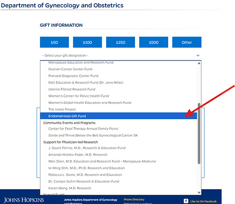
Task: Click Community Events and Programs group heading
Action: tap(70, 123)
